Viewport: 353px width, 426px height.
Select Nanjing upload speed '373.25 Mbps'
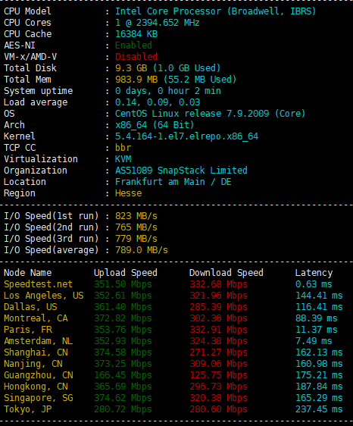coord(123,364)
